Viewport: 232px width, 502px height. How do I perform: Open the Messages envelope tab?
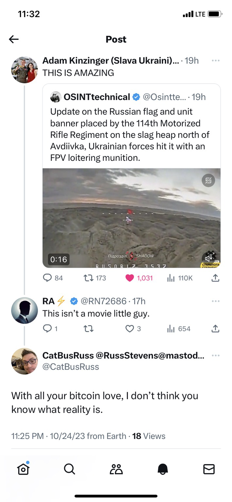209,469
